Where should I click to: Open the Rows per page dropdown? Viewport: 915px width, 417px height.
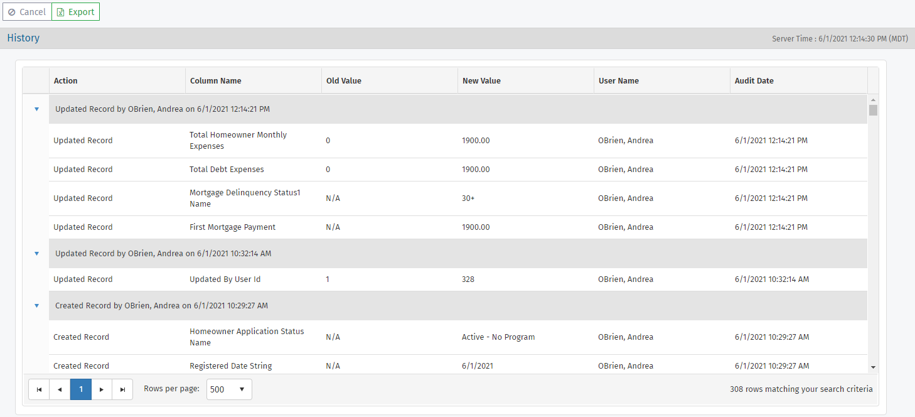(229, 389)
